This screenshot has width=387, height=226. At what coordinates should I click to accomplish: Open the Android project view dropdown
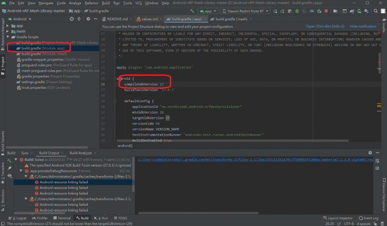click(x=20, y=19)
